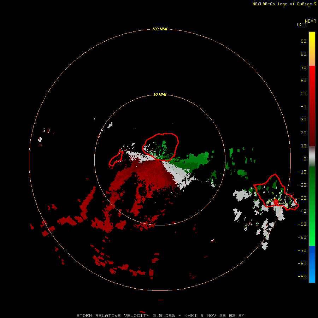Click the [KT] units label
Screen dimensions: 318x318
(x=301, y=24)
